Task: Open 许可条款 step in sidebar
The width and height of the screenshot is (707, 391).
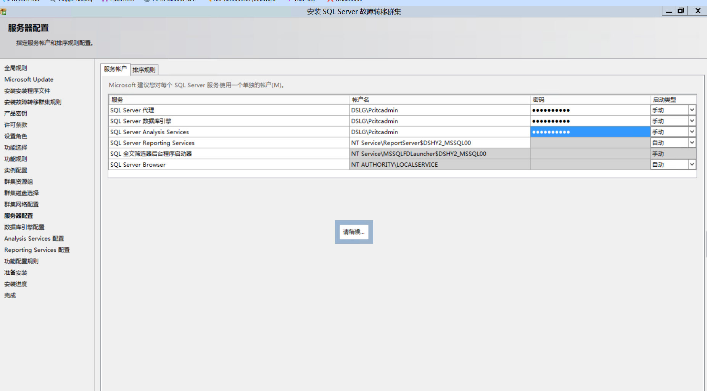Action: pyautogui.click(x=16, y=125)
